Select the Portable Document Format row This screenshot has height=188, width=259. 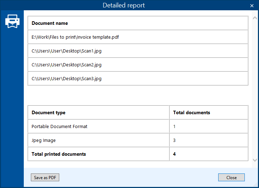(x=60, y=126)
